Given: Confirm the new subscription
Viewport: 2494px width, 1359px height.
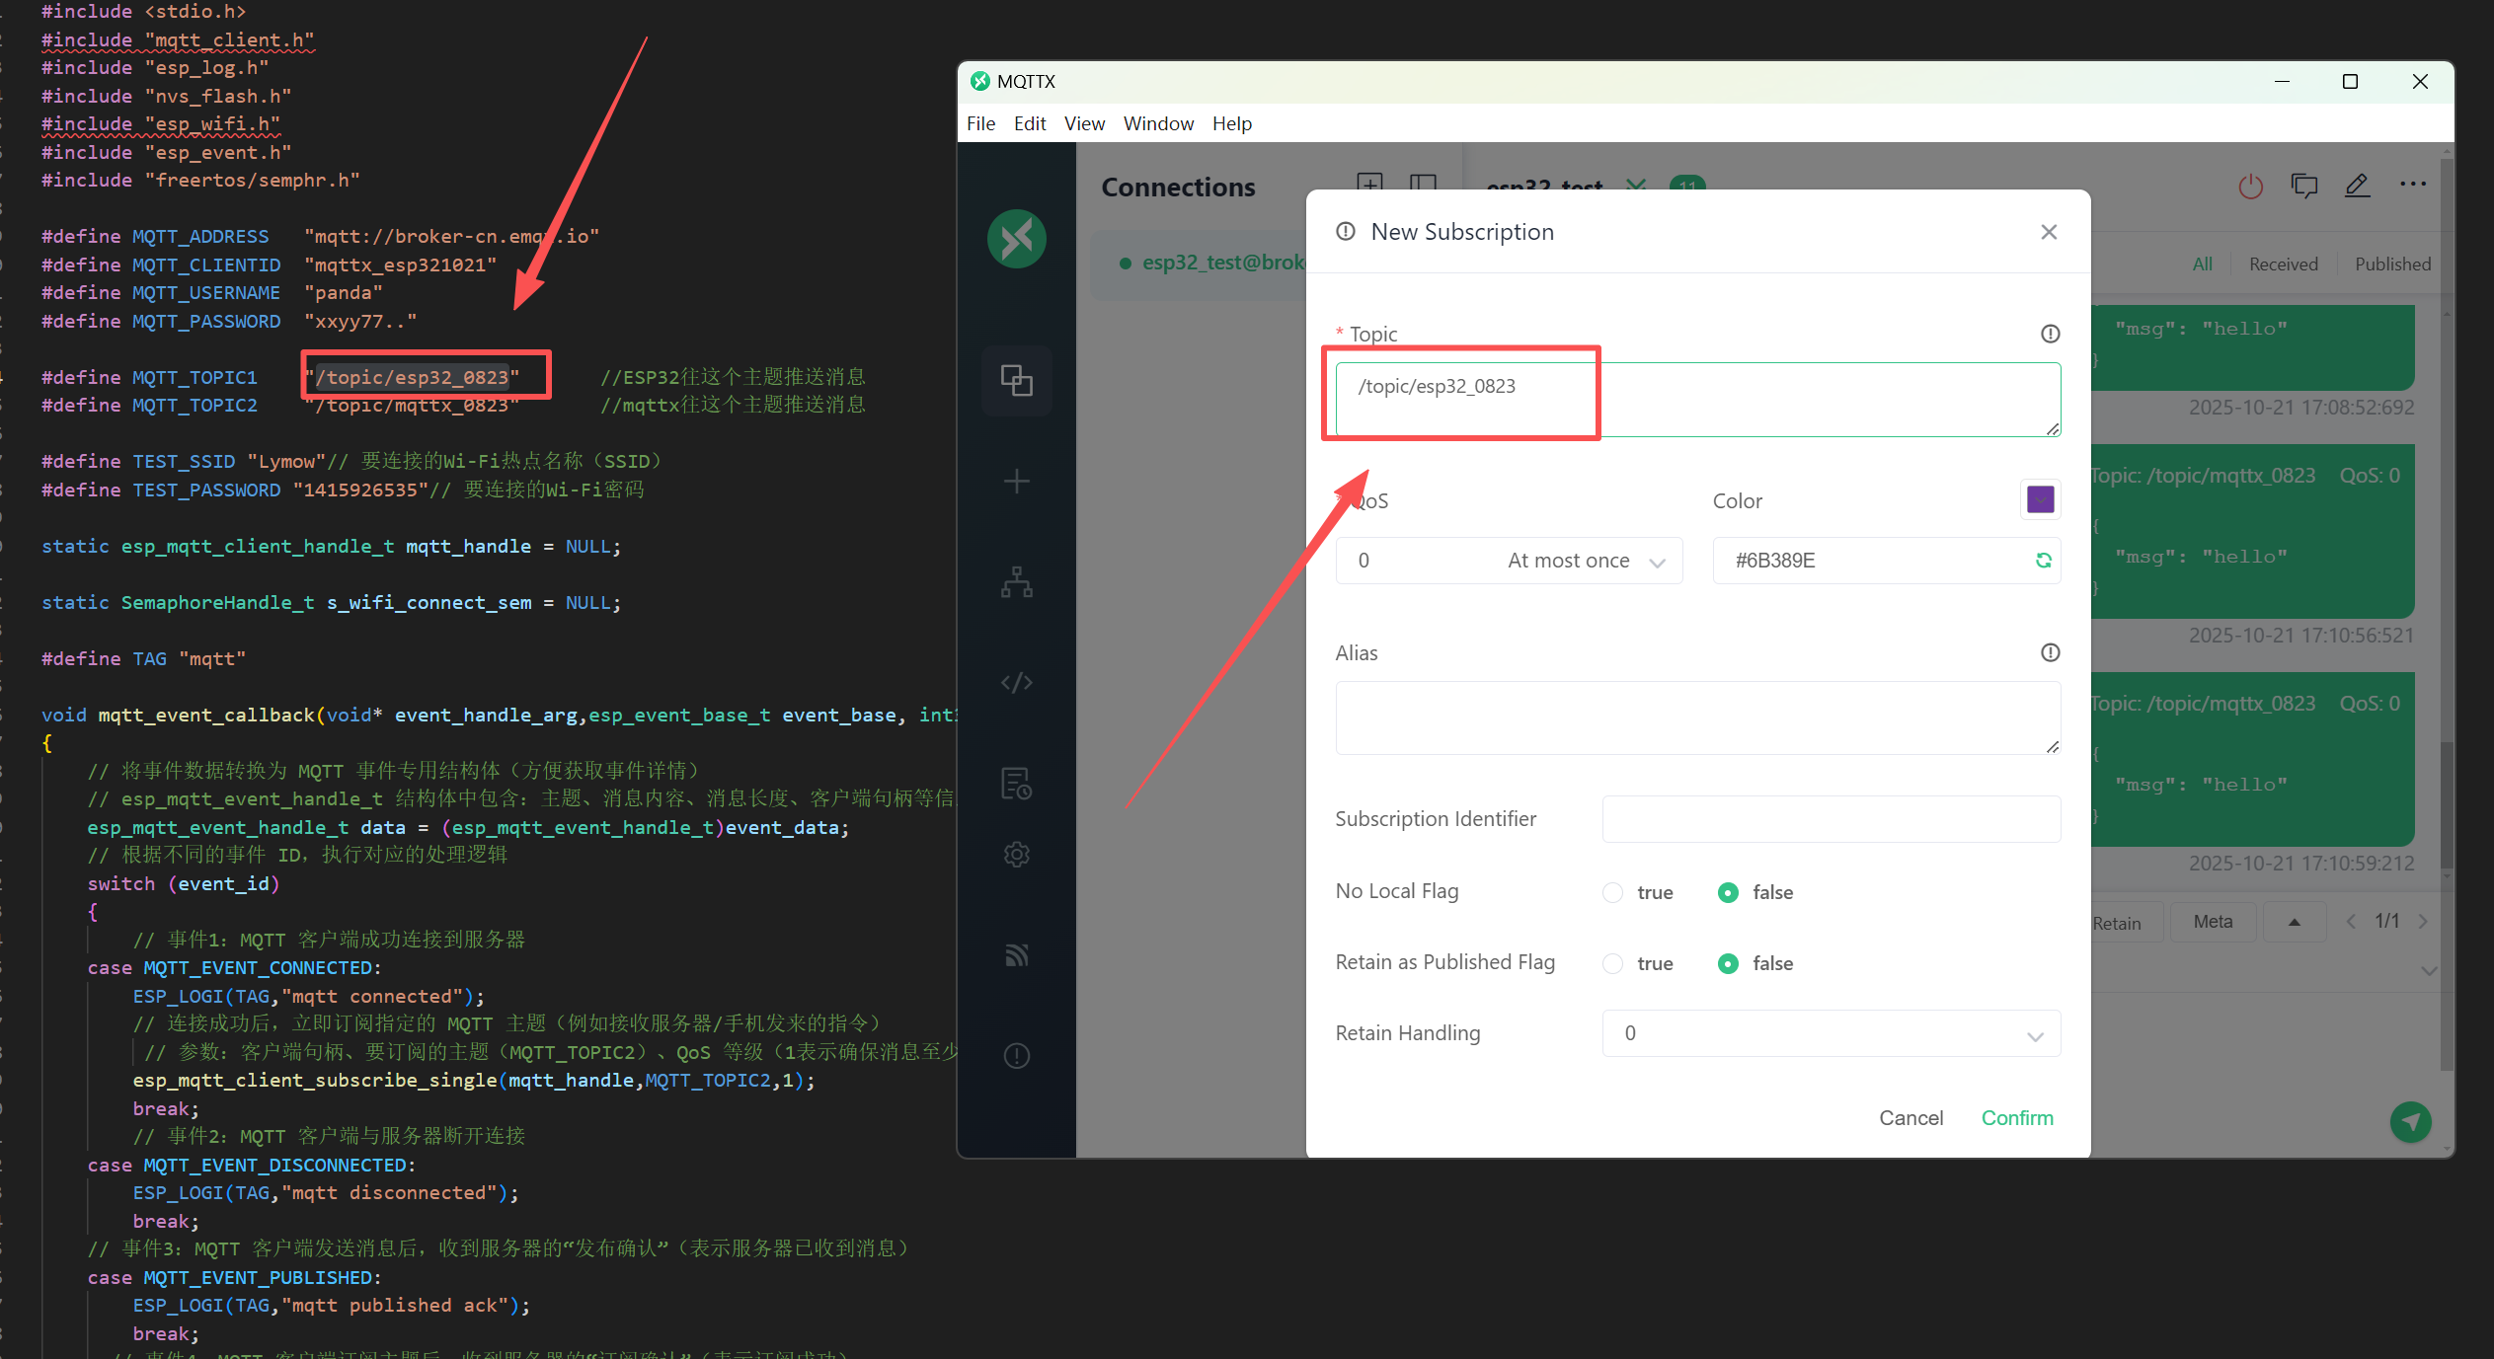Looking at the screenshot, I should [x=2016, y=1117].
